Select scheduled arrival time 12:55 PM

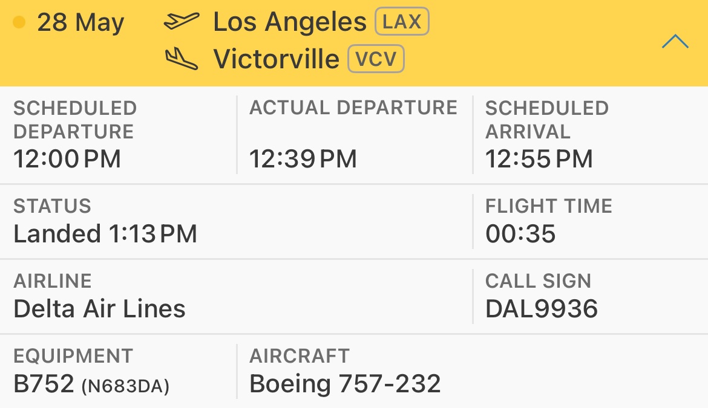click(x=539, y=159)
